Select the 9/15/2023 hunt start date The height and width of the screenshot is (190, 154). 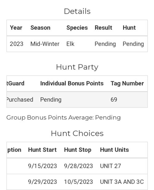(43, 166)
